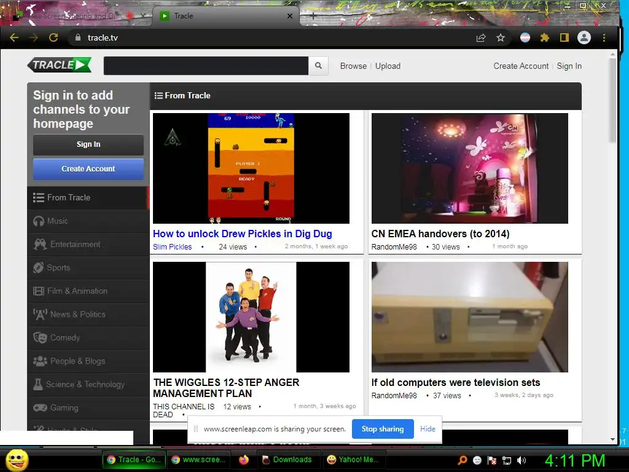Select the News & Politics category
The width and height of the screenshot is (629, 472).
(88, 314)
